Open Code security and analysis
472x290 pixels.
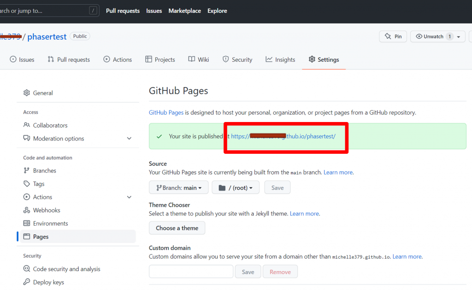click(66, 269)
